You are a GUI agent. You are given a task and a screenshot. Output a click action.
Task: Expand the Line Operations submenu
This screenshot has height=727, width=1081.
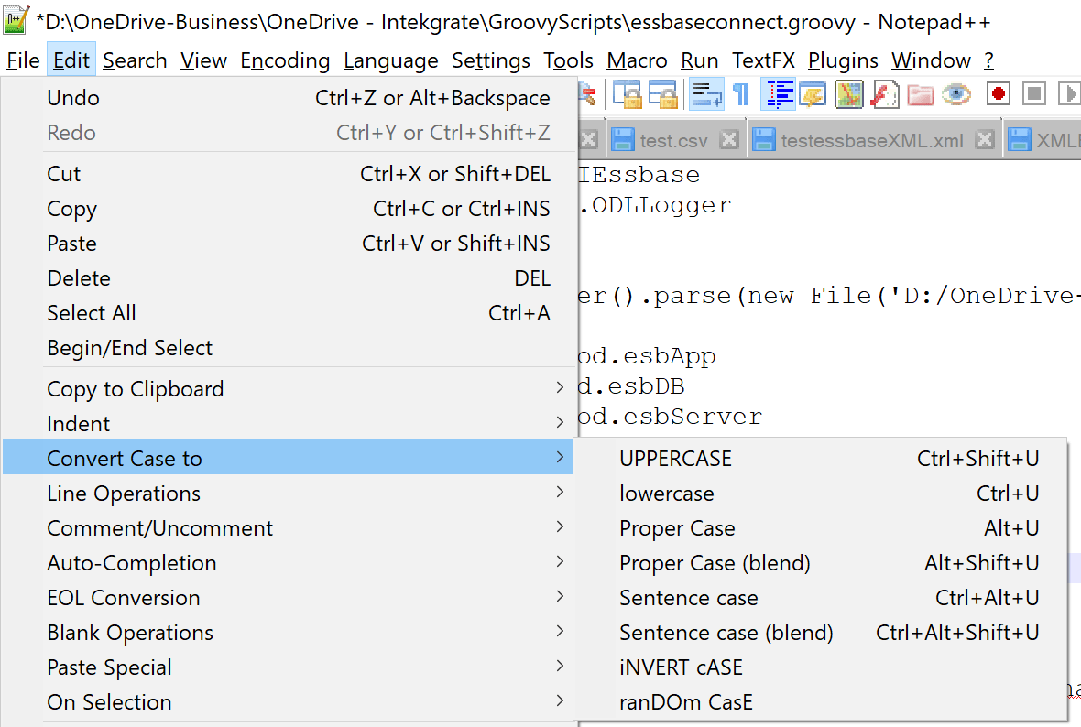pyautogui.click(x=123, y=493)
